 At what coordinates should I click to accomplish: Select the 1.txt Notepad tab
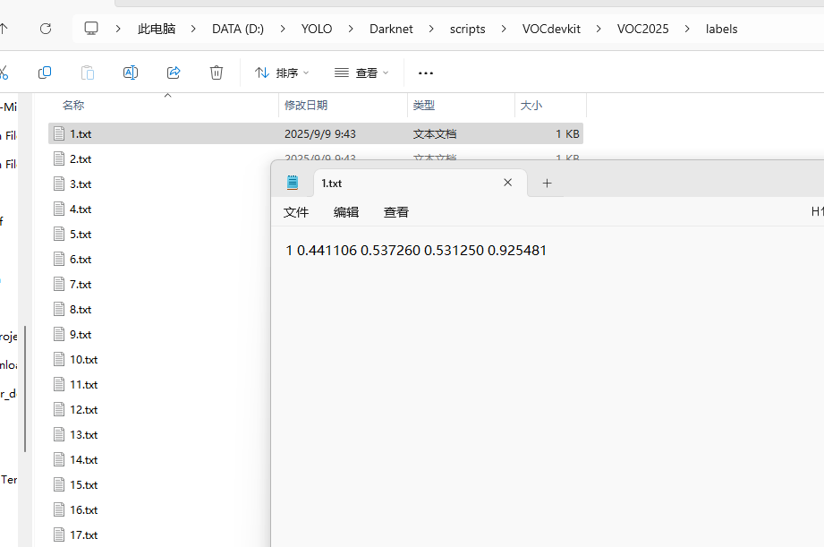click(x=420, y=183)
